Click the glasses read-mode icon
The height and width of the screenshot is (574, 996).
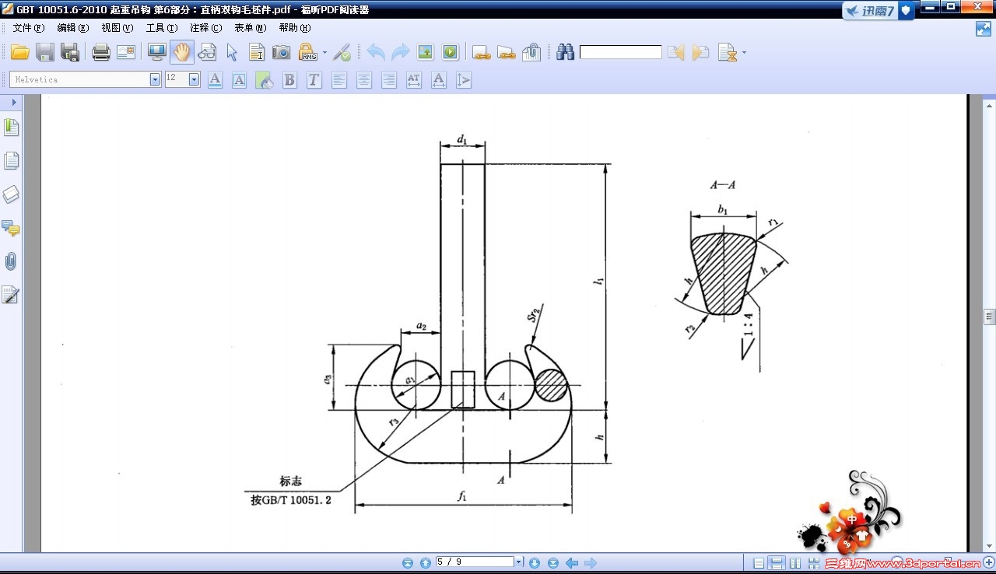pos(207,52)
